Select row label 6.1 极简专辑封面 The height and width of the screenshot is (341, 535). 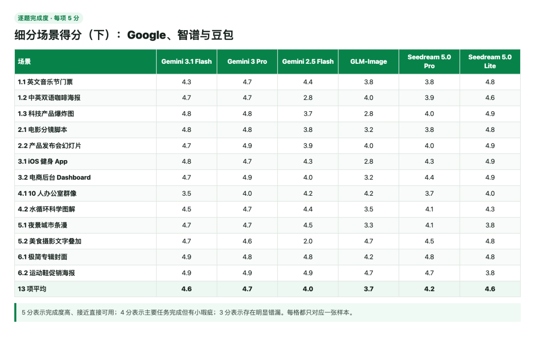click(x=42, y=257)
